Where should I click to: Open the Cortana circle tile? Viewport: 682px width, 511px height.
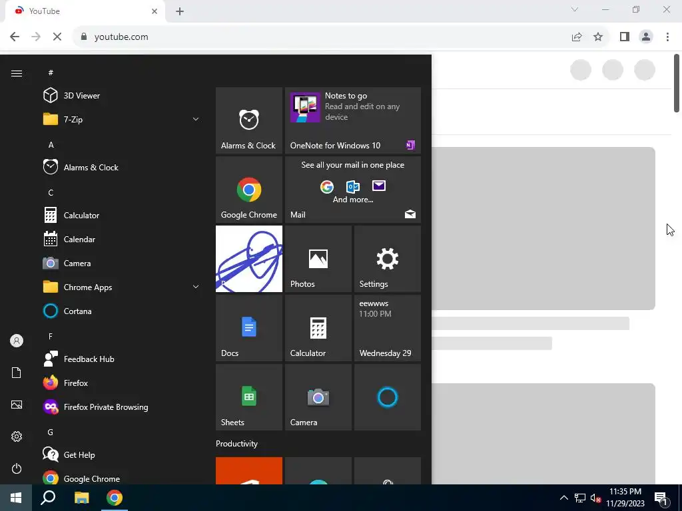(x=388, y=397)
